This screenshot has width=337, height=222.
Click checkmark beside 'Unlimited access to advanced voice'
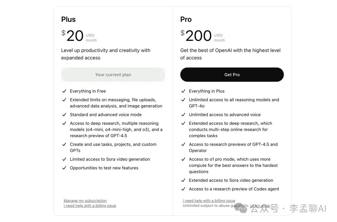[183, 115]
